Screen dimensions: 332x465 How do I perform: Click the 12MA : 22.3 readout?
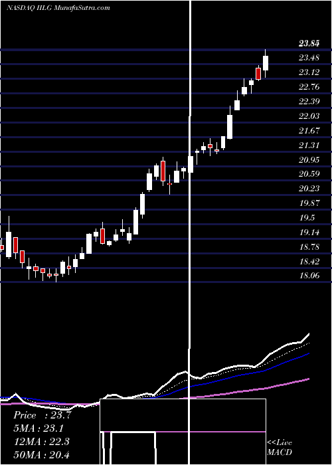point(41,442)
